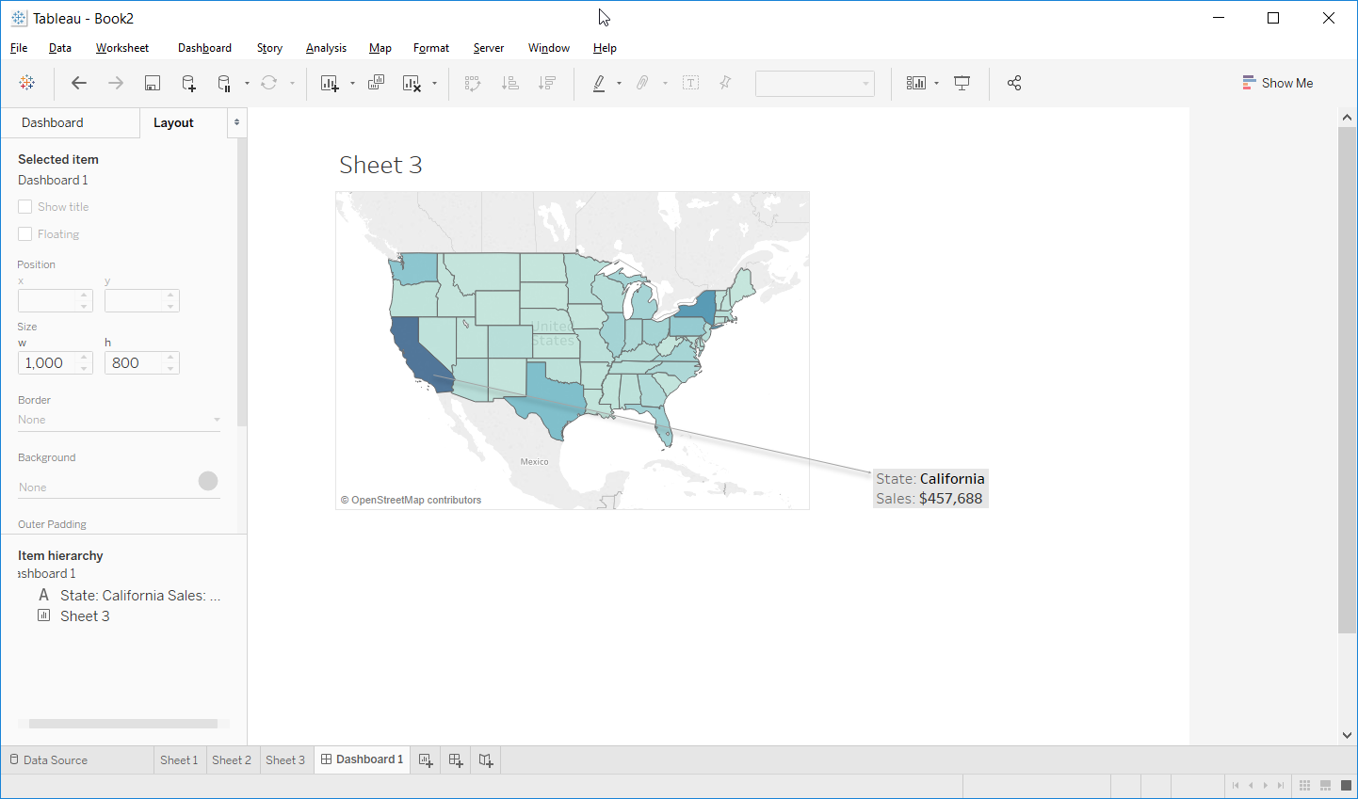Click the Share Workbook icon
Screen dimensions: 1358x799
click(x=1014, y=83)
